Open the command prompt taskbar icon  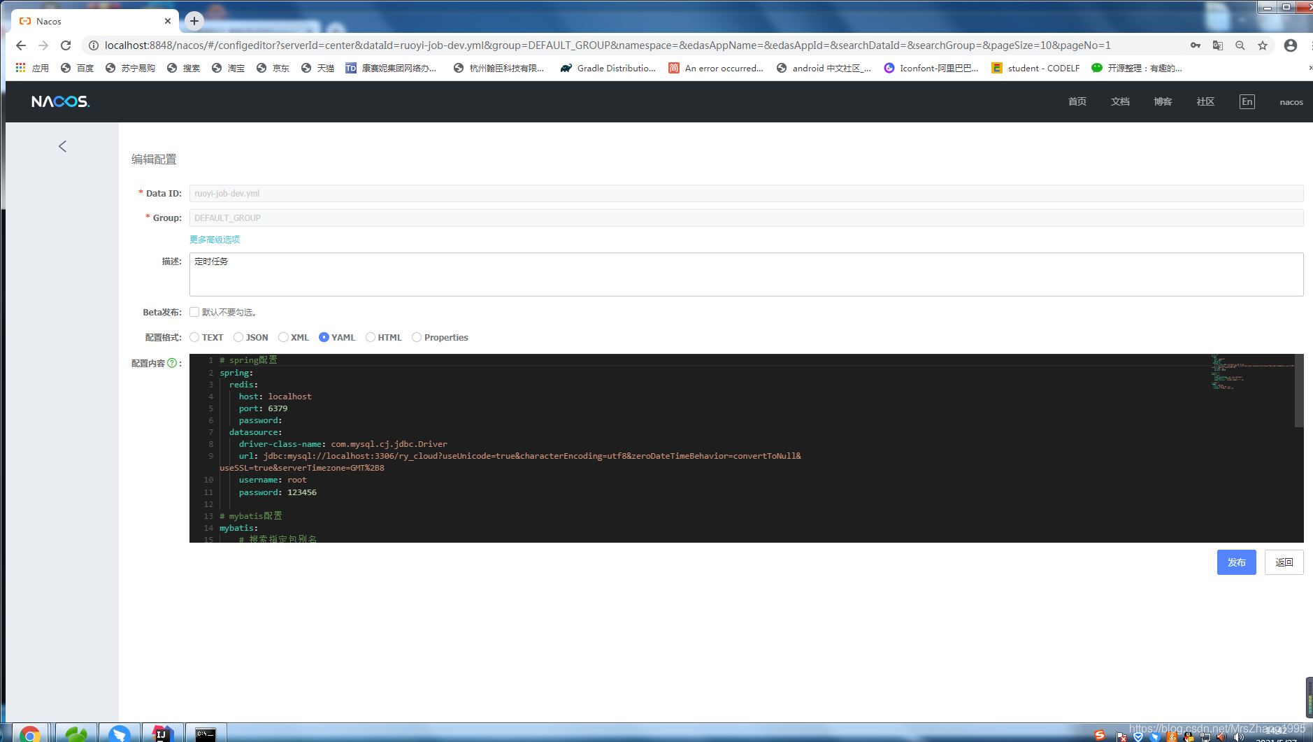pyautogui.click(x=206, y=733)
